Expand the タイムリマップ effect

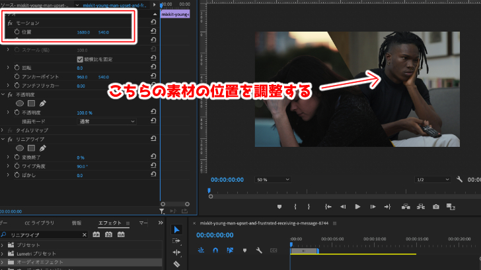pos(3,130)
